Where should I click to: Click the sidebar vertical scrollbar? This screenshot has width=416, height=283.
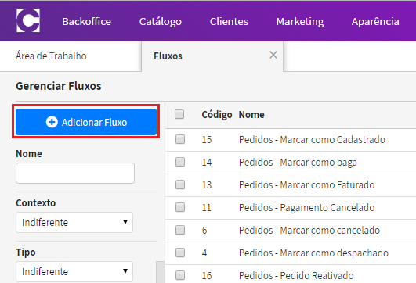pos(161,272)
